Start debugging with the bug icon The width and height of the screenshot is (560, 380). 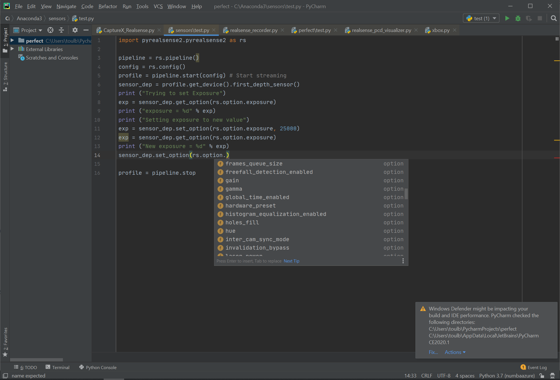(x=518, y=18)
